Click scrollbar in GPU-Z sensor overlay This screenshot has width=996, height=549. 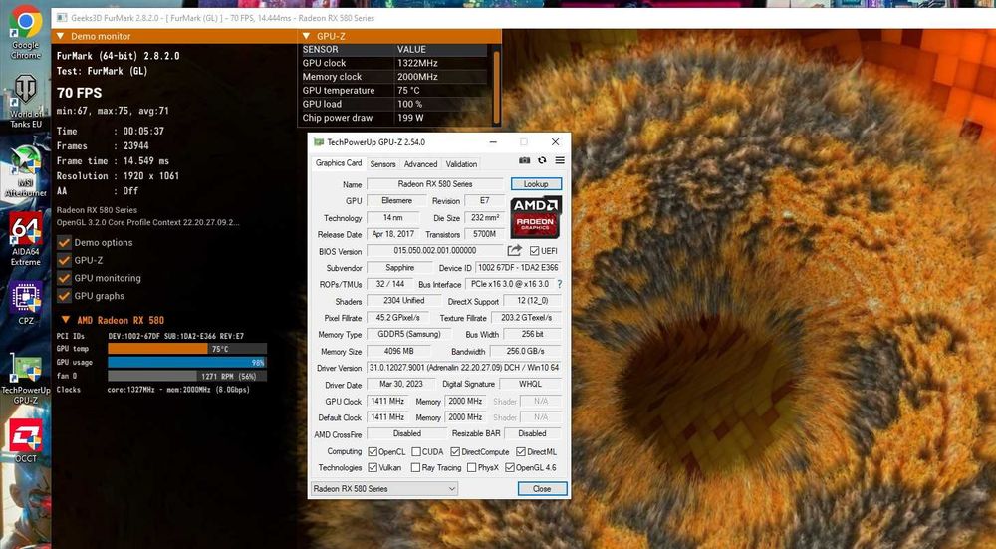496,85
